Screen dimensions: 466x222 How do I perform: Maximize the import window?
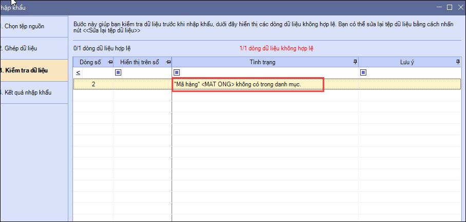(x=449, y=7)
